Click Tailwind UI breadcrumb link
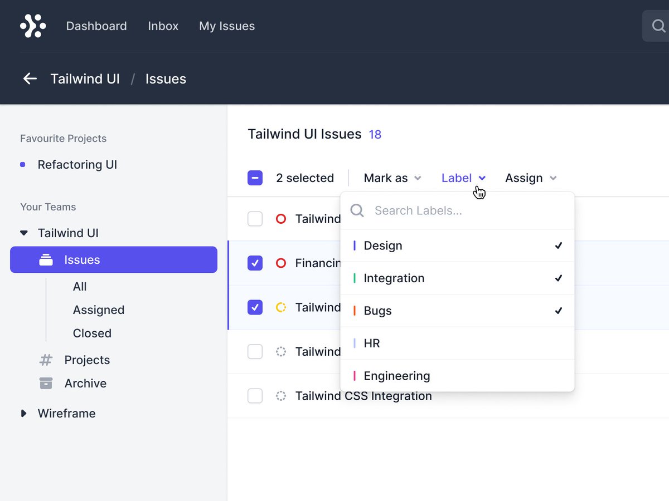Image resolution: width=669 pixels, height=501 pixels. point(85,78)
